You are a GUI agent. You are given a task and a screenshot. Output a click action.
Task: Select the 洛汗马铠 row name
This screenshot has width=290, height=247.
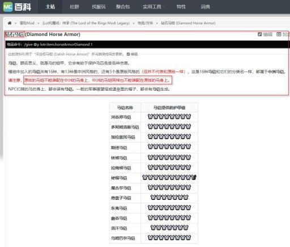click(x=119, y=228)
